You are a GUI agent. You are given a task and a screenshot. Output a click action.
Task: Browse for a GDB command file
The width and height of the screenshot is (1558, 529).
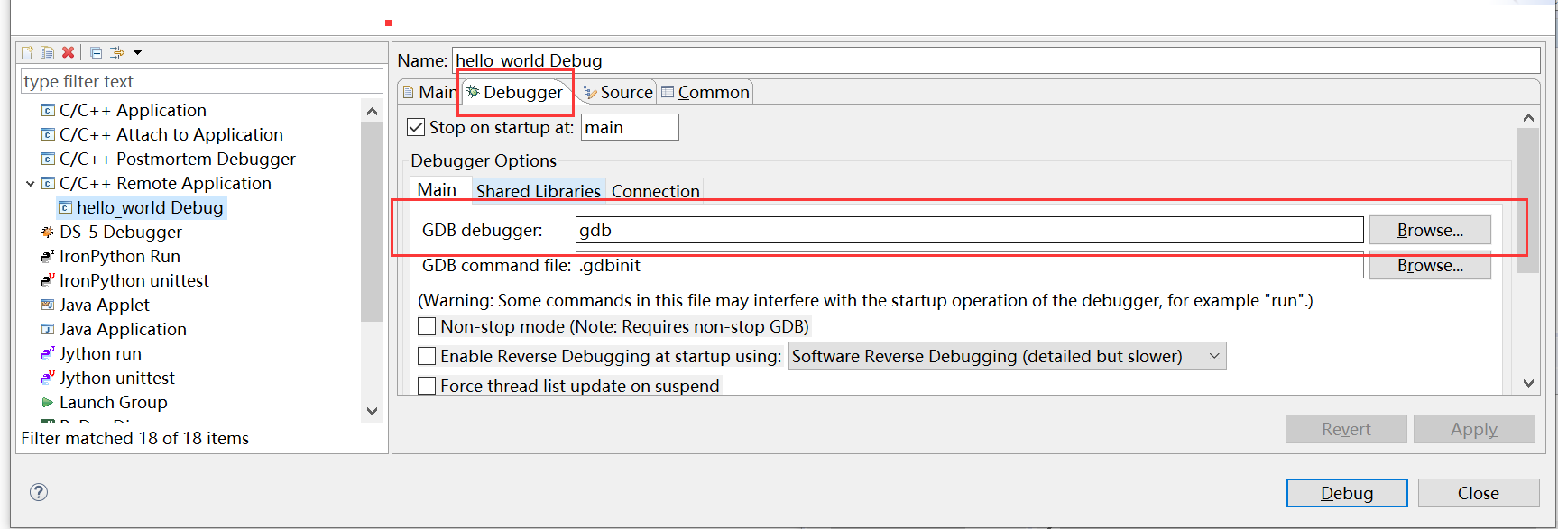[x=1429, y=265]
